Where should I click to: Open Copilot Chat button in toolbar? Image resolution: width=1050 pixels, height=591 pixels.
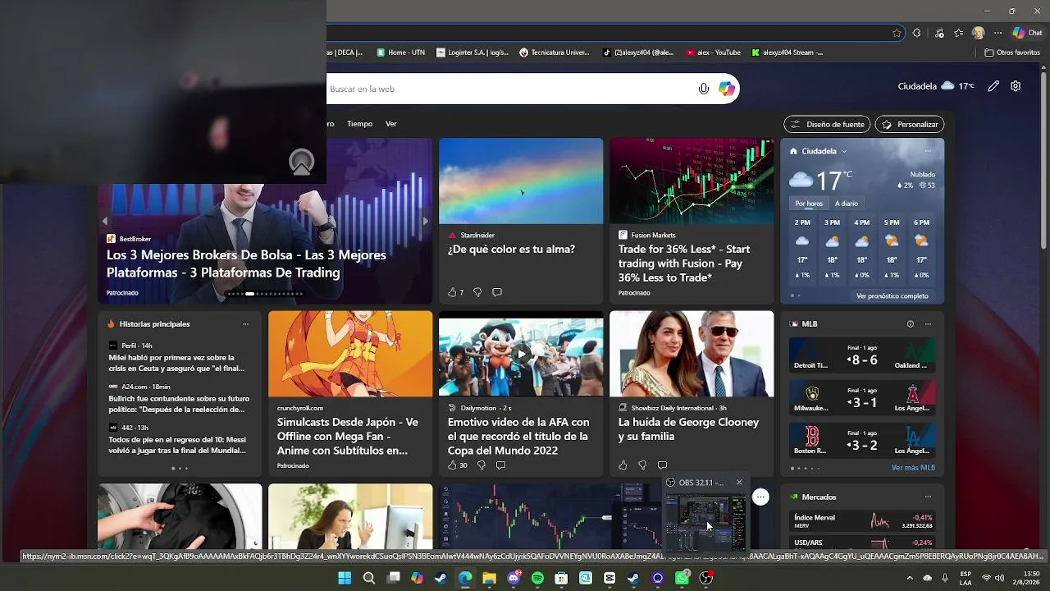click(x=1027, y=34)
